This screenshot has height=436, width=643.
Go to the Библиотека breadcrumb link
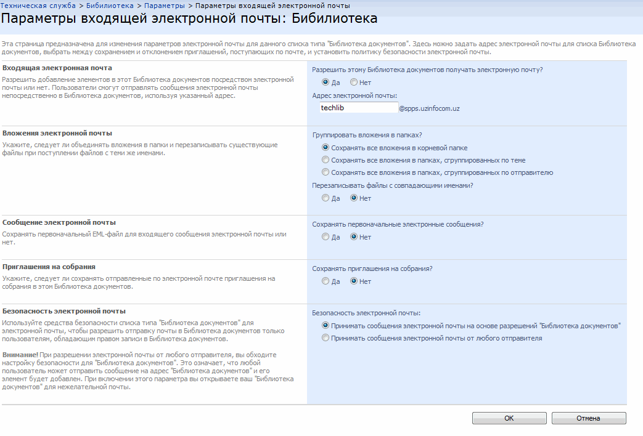tap(110, 6)
